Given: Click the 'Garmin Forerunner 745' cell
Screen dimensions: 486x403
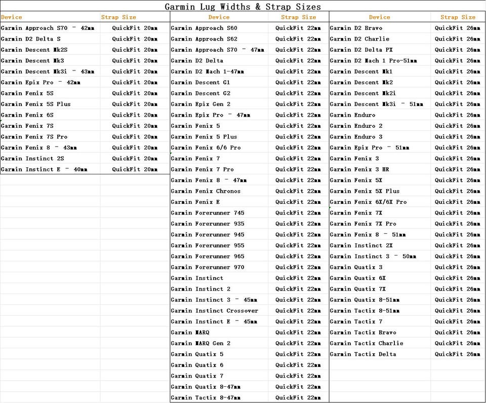Looking at the screenshot, I should coord(219,213).
